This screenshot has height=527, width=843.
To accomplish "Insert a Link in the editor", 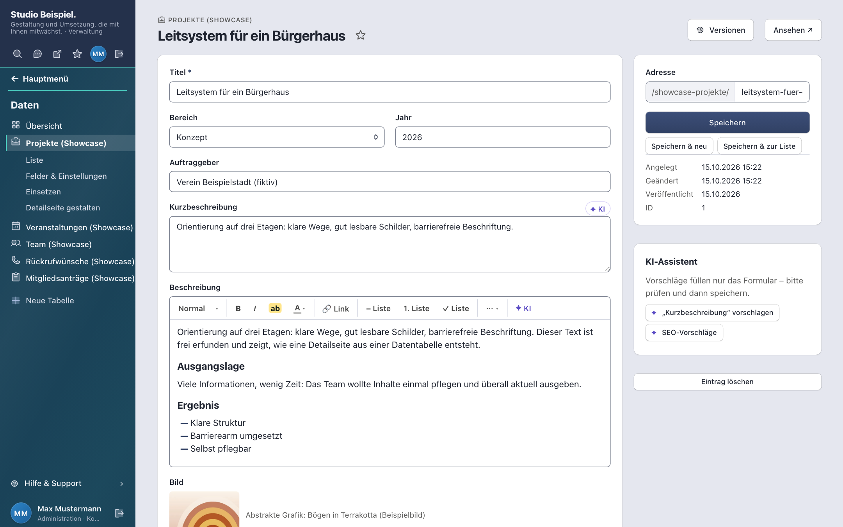I will tap(336, 309).
